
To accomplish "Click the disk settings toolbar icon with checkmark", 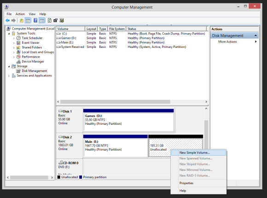I will tap(62, 21).
